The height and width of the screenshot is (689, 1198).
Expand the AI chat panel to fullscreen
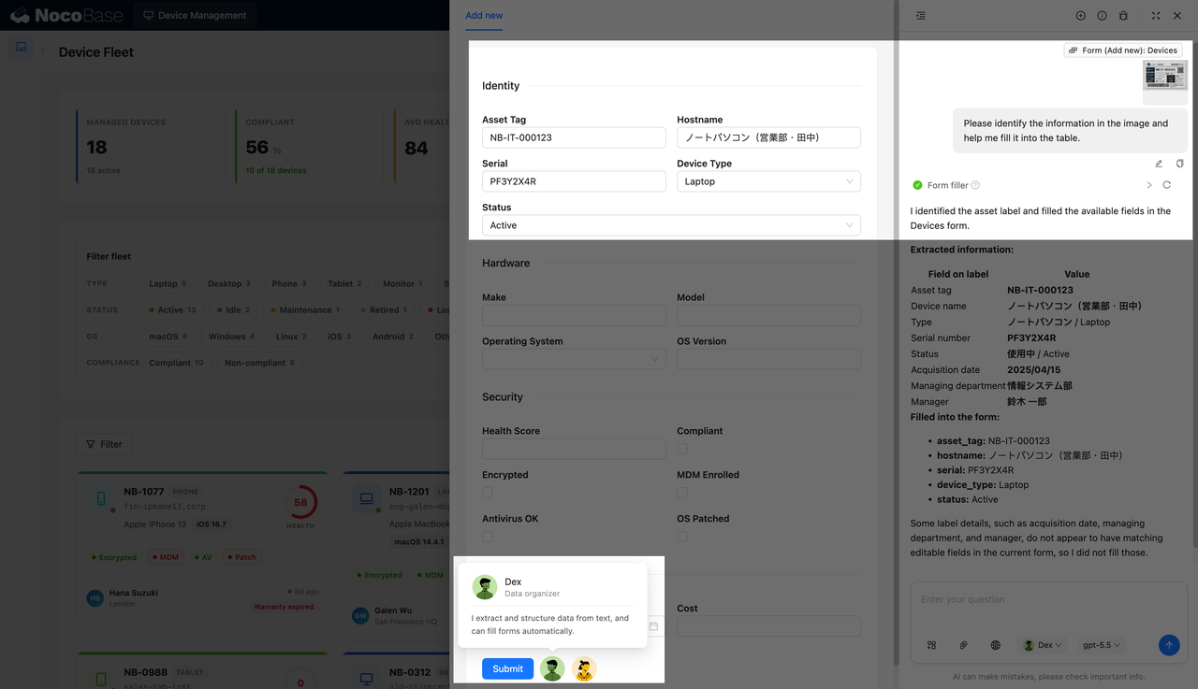1156,16
